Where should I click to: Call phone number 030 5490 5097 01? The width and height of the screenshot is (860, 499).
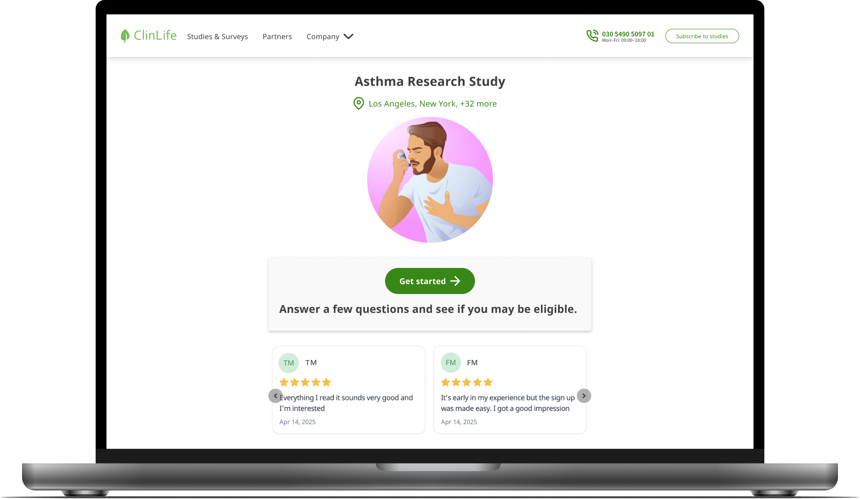628,34
